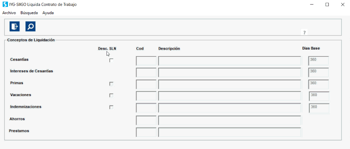Image resolution: width=350 pixels, height=149 pixels.
Task: Open the Ayuda menu
Action: (48, 13)
